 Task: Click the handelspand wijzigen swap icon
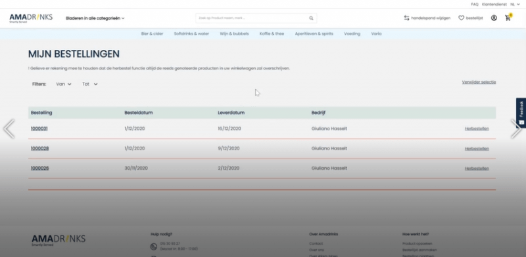point(406,18)
